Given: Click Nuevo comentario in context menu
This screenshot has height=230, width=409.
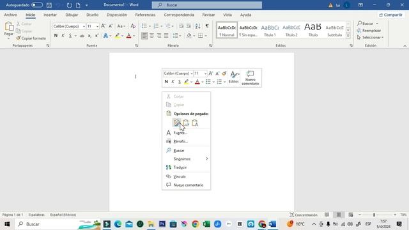Looking at the screenshot, I should coord(186,185).
